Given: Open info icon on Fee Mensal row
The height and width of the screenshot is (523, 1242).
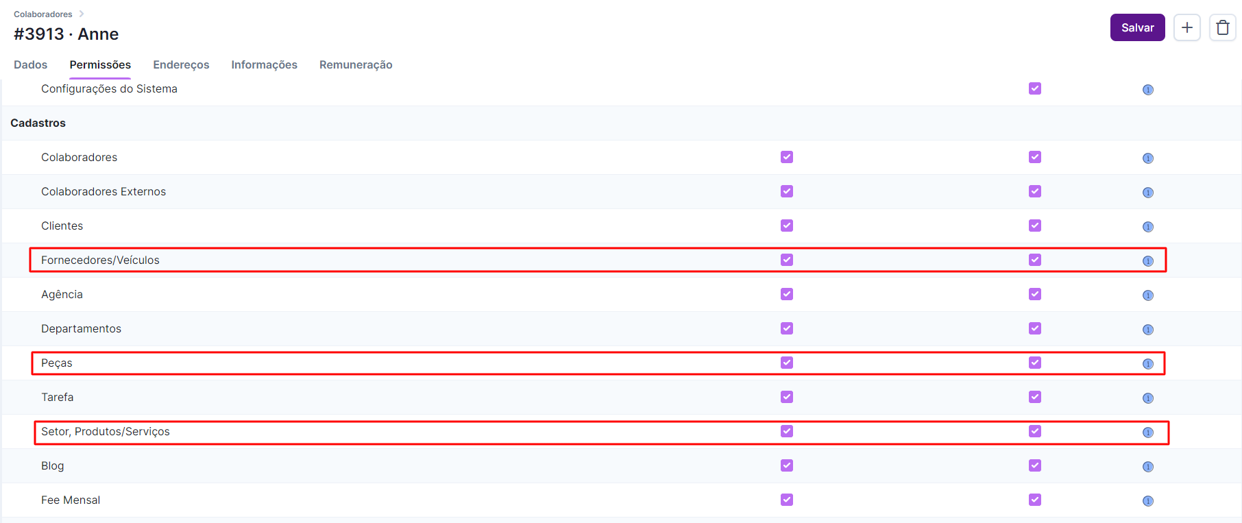Looking at the screenshot, I should 1147,501.
